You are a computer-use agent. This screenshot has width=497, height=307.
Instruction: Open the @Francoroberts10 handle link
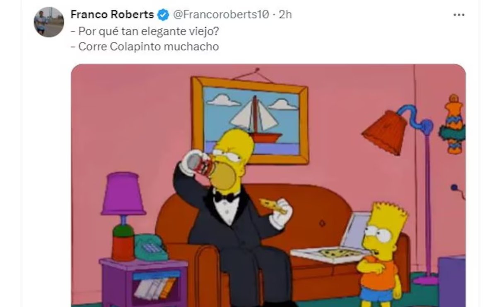[x=221, y=15]
